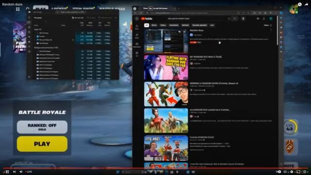Click Run new task in Task Manager
Screen dimensions: 311x175
click(78, 17)
